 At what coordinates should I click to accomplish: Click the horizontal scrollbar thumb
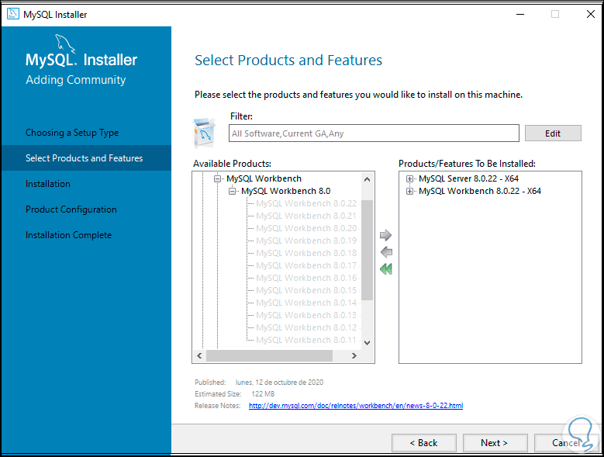269,355
